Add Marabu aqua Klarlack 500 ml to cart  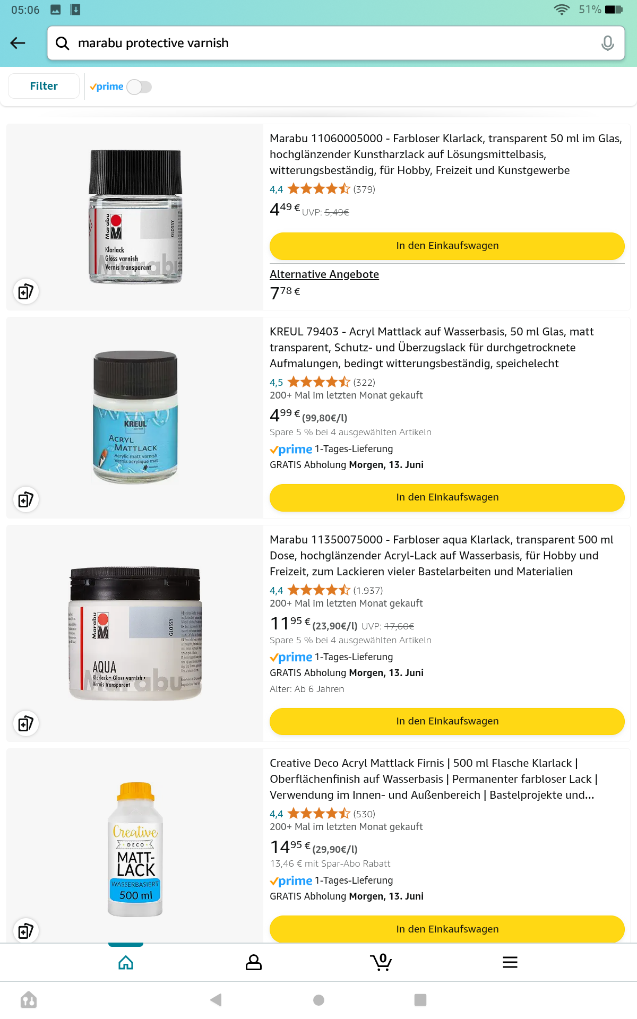click(447, 721)
